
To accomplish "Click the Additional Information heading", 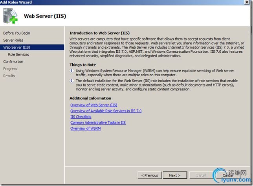I will click(x=90, y=98).
